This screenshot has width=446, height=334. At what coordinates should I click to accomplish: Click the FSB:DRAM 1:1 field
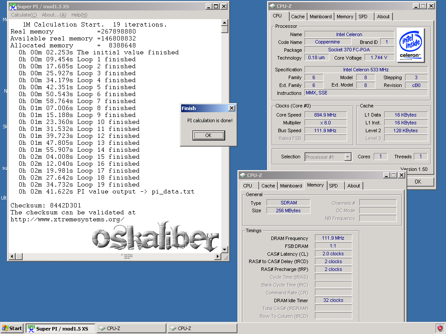pyautogui.click(x=333, y=246)
